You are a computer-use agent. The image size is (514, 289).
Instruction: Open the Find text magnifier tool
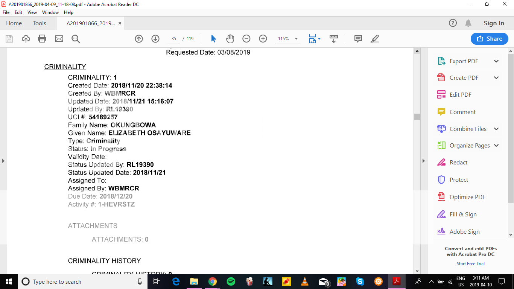(76, 39)
